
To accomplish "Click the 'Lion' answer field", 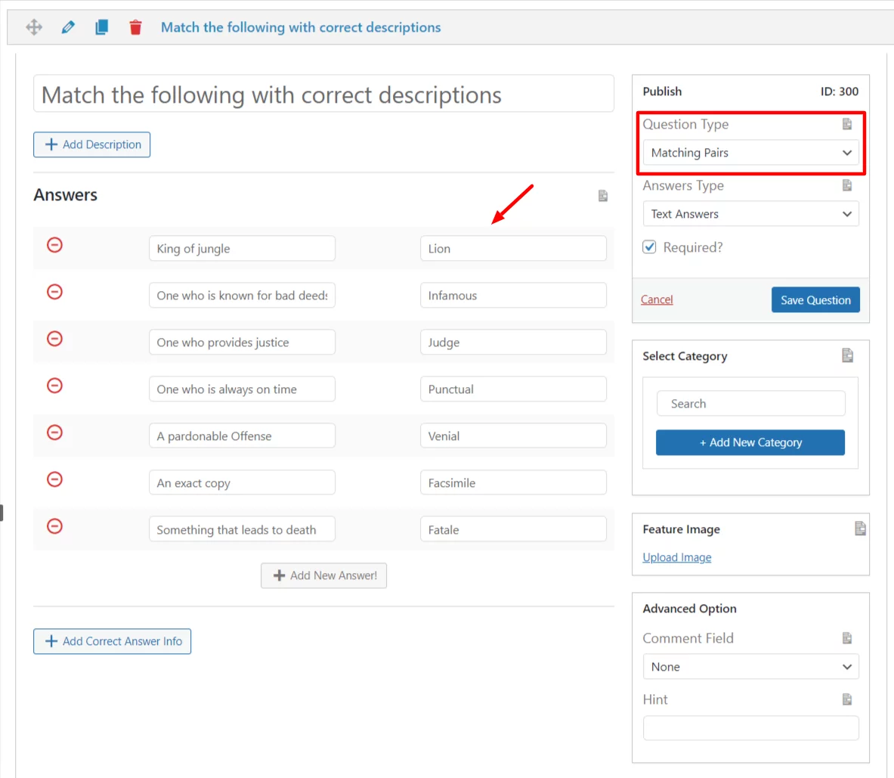I will pos(513,249).
